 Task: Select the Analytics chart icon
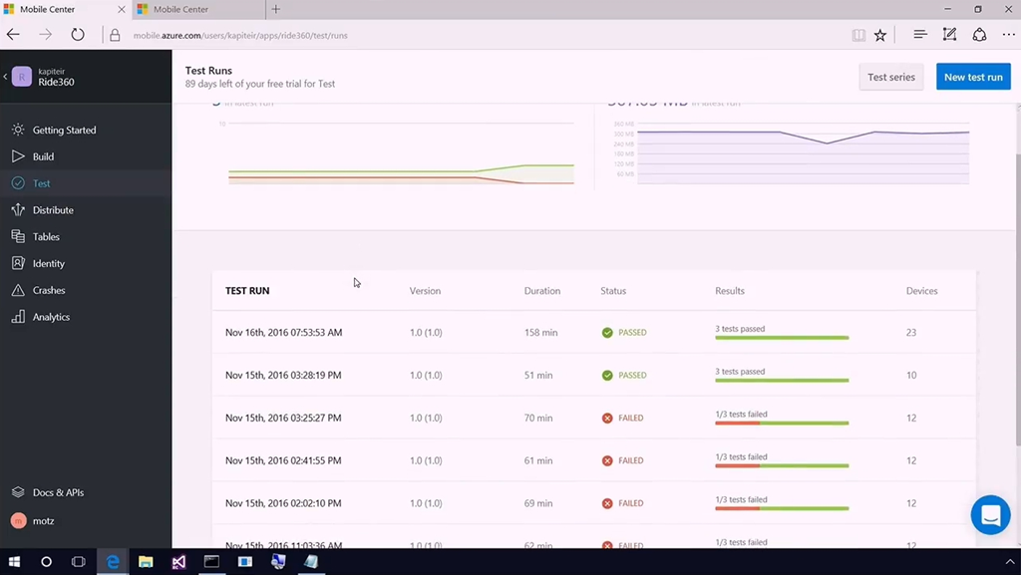(x=18, y=317)
